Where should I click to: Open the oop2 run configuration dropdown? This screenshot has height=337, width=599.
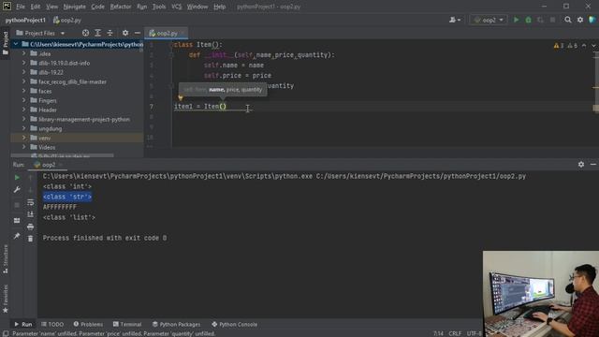[489, 20]
